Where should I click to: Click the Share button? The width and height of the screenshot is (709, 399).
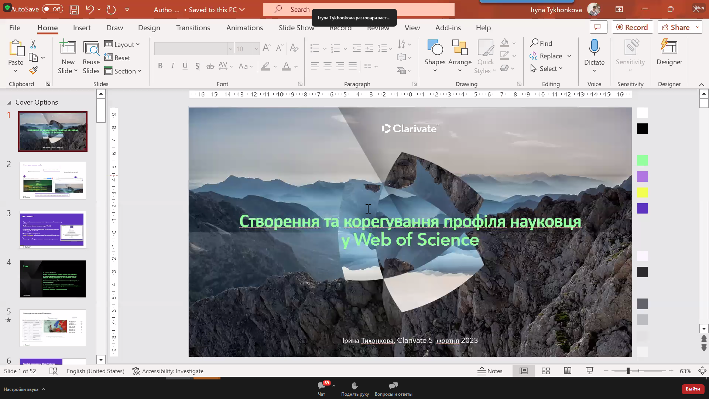[675, 27]
